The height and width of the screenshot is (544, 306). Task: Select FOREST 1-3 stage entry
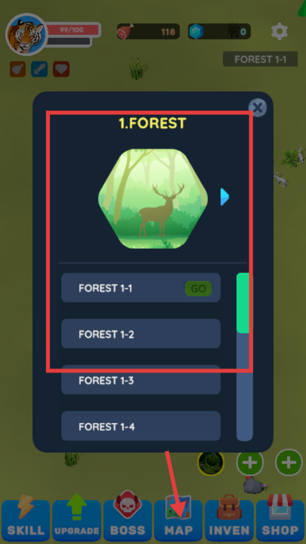click(141, 380)
